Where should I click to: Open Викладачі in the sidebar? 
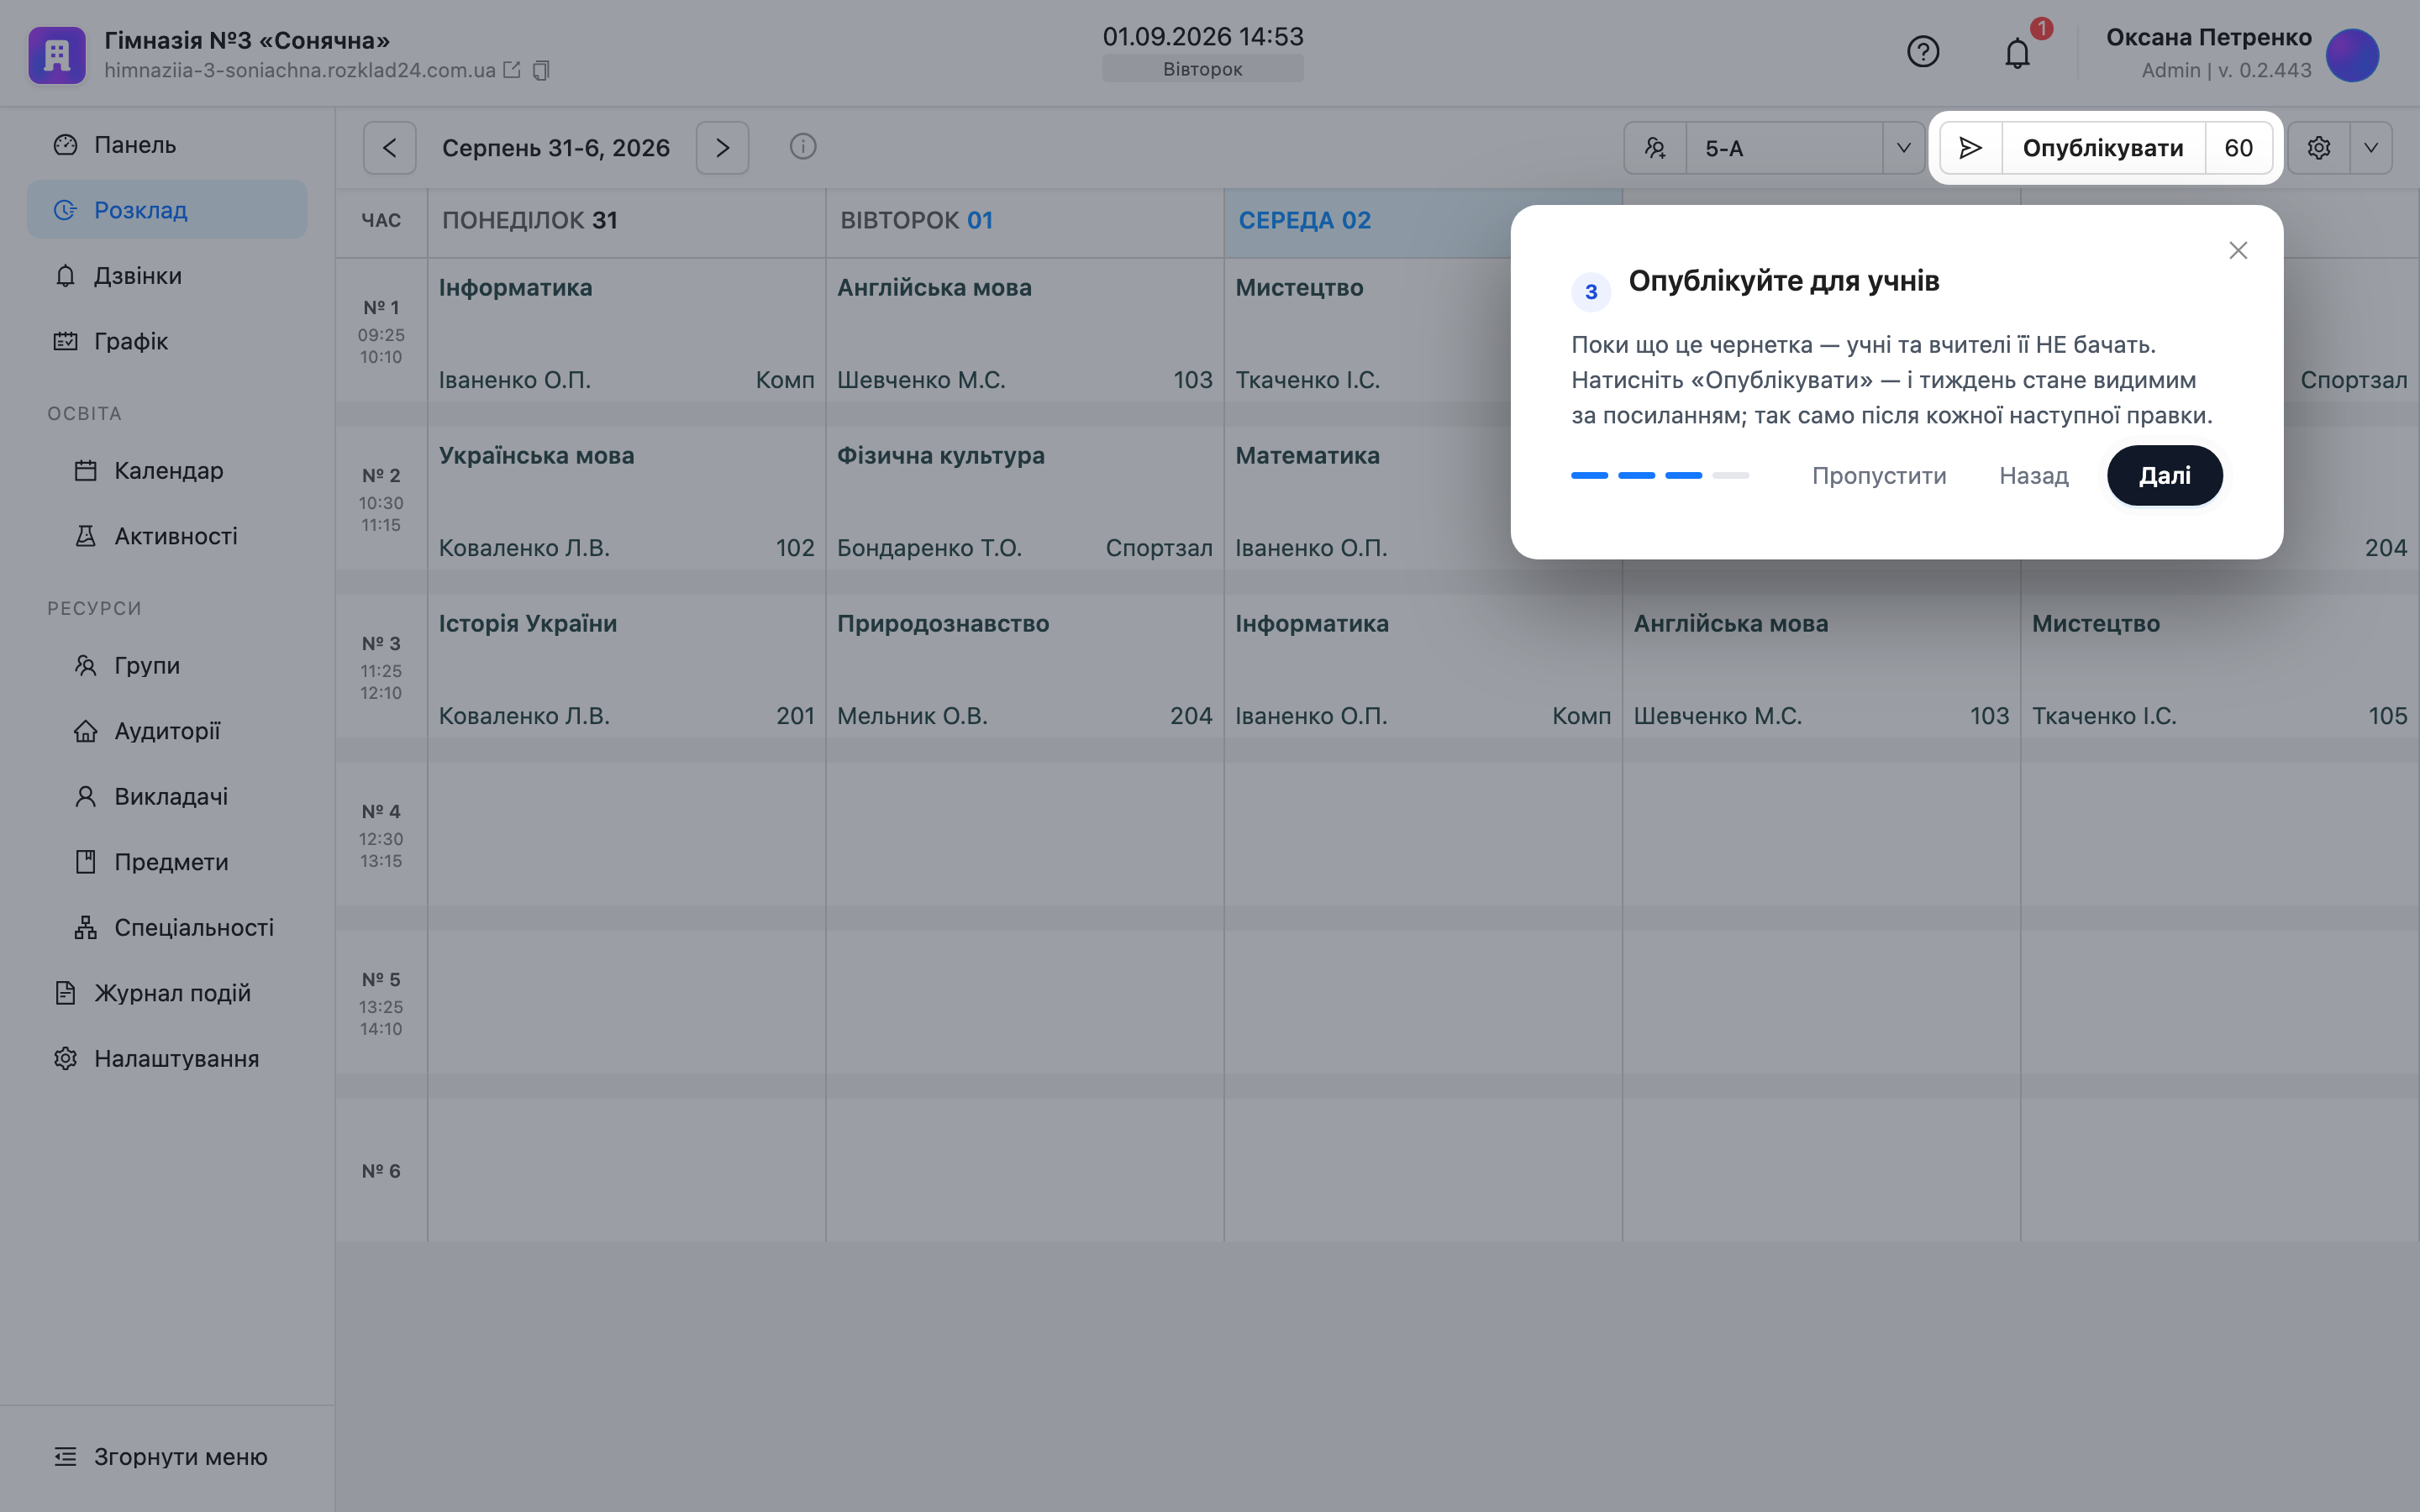coord(167,796)
